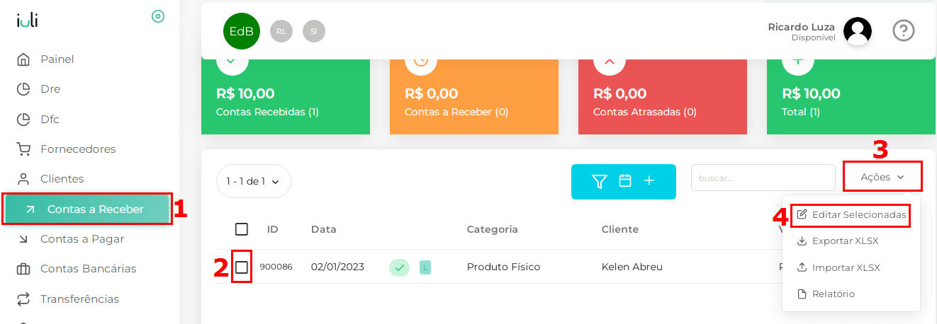Expand the 1 - 1 de 1 pagination dropdown
Image resolution: width=937 pixels, height=324 pixels.
pyautogui.click(x=253, y=181)
